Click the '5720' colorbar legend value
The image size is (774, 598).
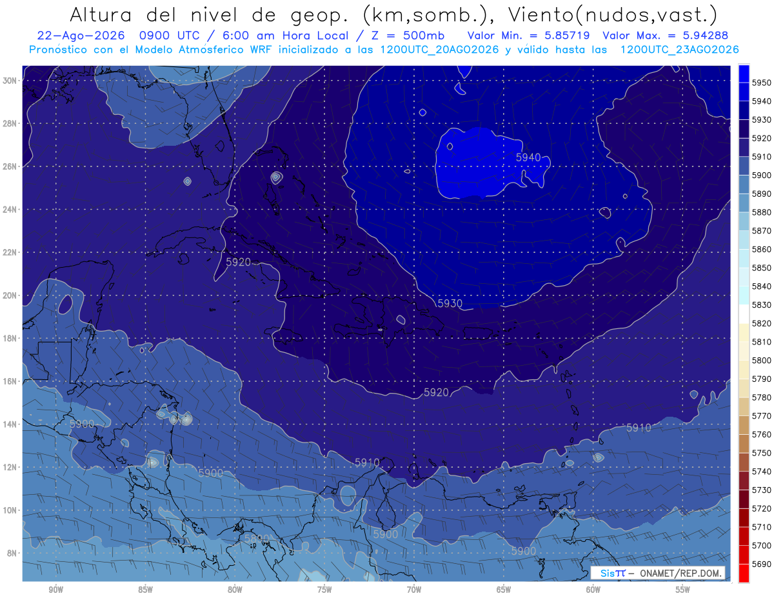click(762, 508)
